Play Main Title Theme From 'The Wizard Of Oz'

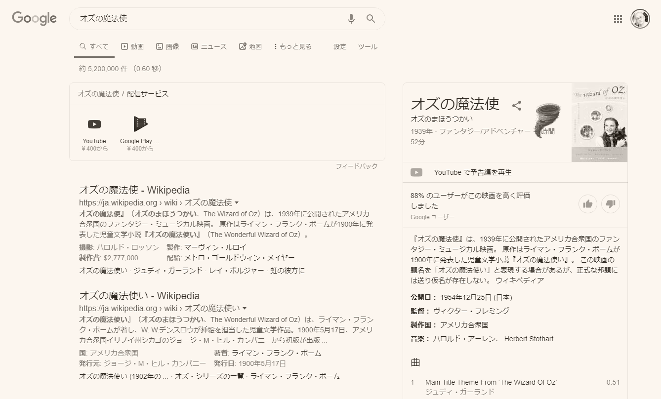[x=491, y=382]
